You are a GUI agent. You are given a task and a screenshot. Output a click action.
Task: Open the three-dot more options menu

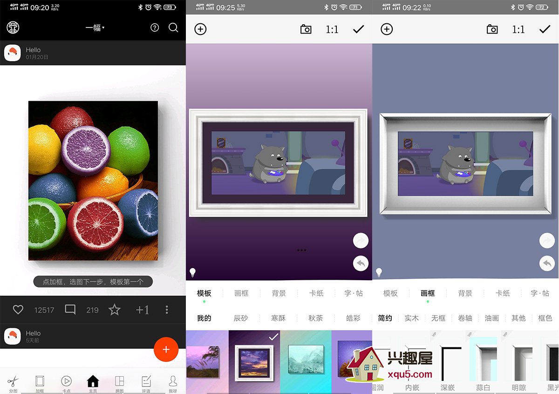pyautogui.click(x=167, y=310)
